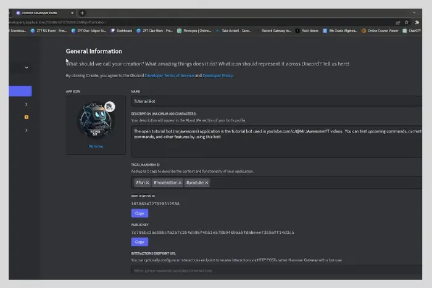Click the Name field containing Tutorial Bot
Image resolution: width=432 pixels, height=288 pixels.
point(276,101)
